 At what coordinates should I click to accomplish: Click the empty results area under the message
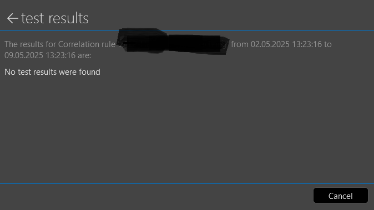(x=187, y=130)
